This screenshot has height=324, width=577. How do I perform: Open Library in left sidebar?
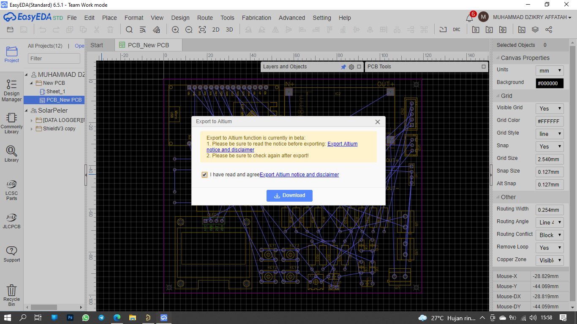[x=12, y=154]
